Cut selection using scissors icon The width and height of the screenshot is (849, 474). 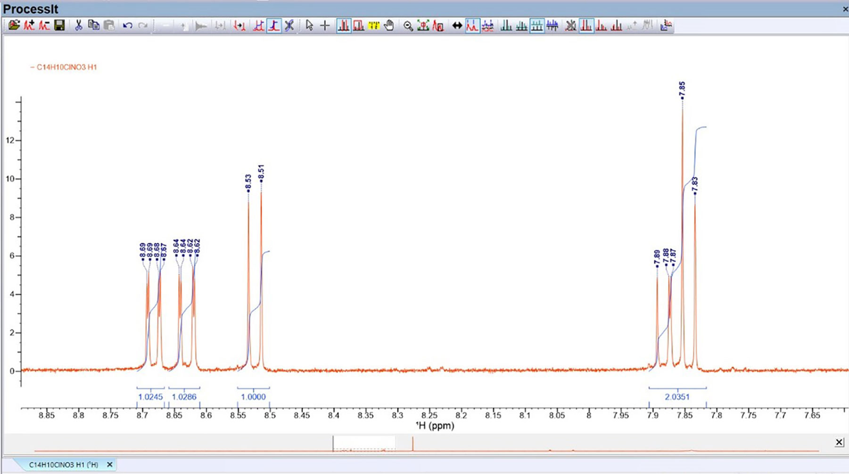(x=78, y=25)
